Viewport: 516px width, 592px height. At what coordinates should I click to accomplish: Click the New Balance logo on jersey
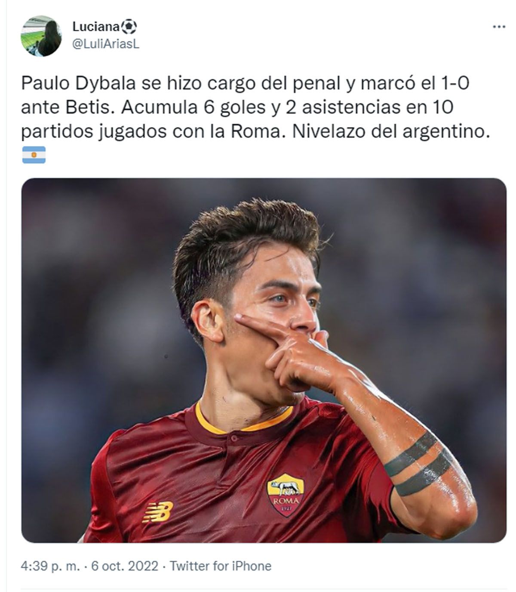tap(157, 511)
